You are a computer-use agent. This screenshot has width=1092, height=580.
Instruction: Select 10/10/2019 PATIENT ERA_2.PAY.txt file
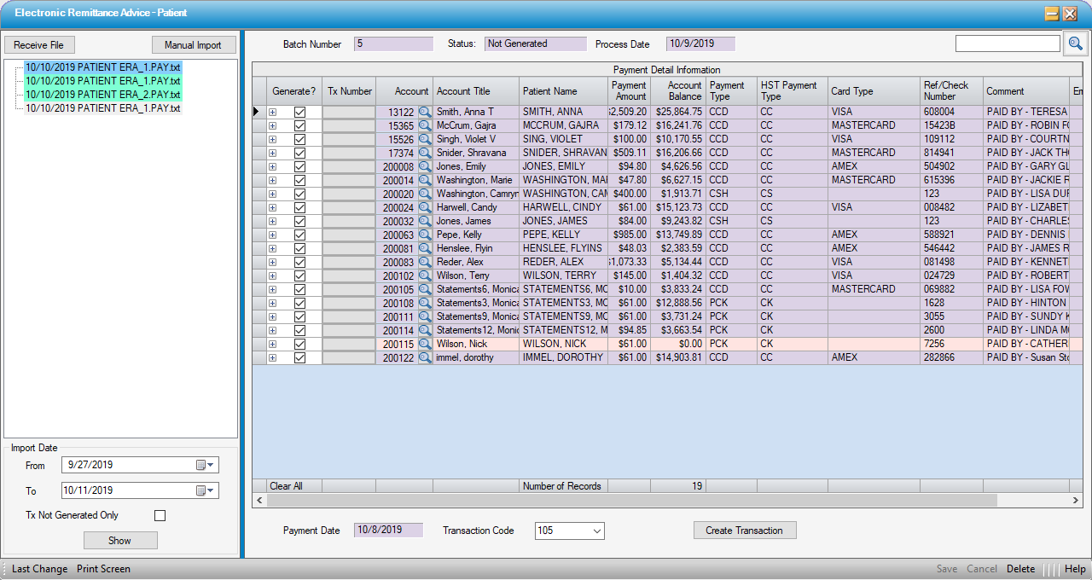coord(102,95)
